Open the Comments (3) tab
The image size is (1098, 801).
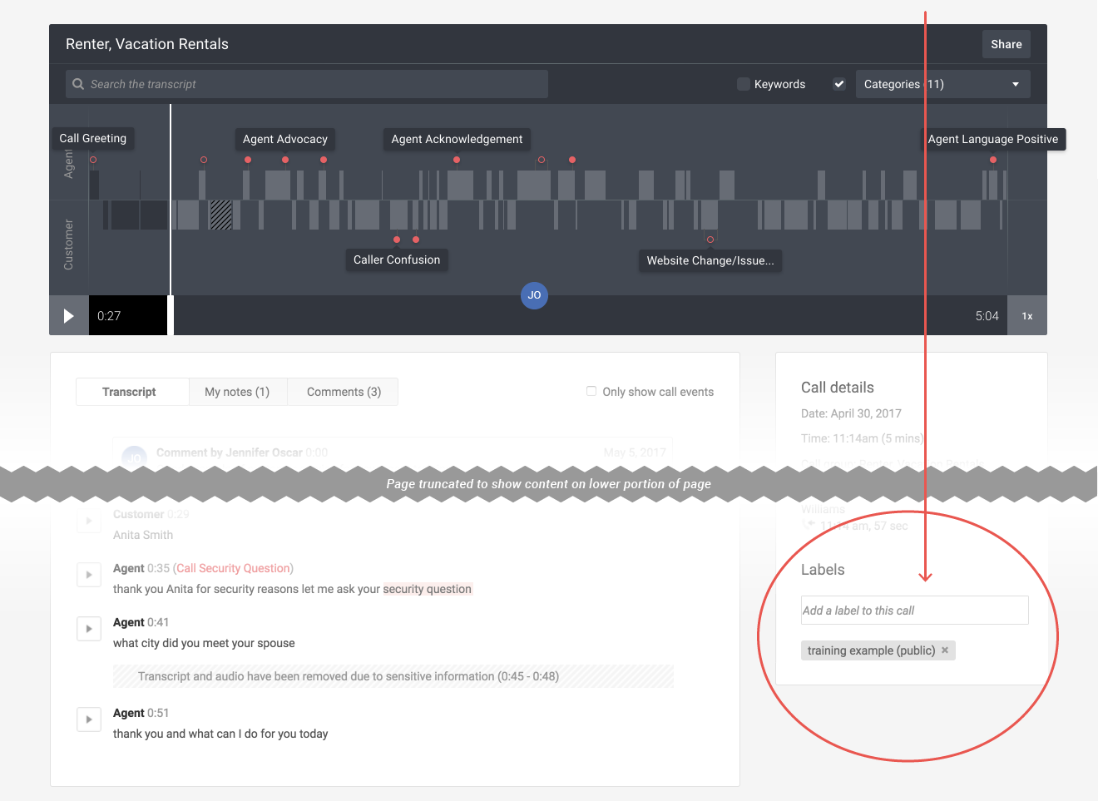[342, 391]
